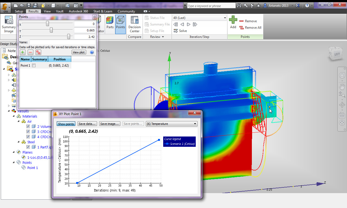Click Solve in Iteration/Step panel
The width and height of the screenshot is (347, 208).
coord(180,31)
